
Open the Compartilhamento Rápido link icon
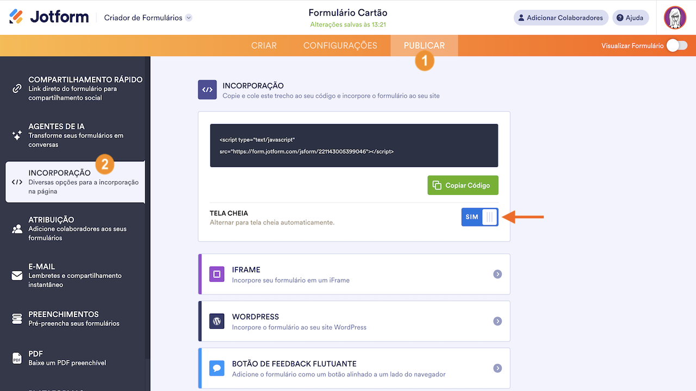tap(17, 89)
